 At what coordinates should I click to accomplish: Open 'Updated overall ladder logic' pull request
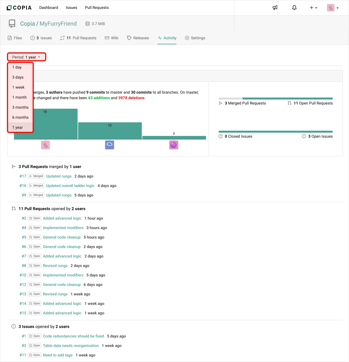click(70, 186)
